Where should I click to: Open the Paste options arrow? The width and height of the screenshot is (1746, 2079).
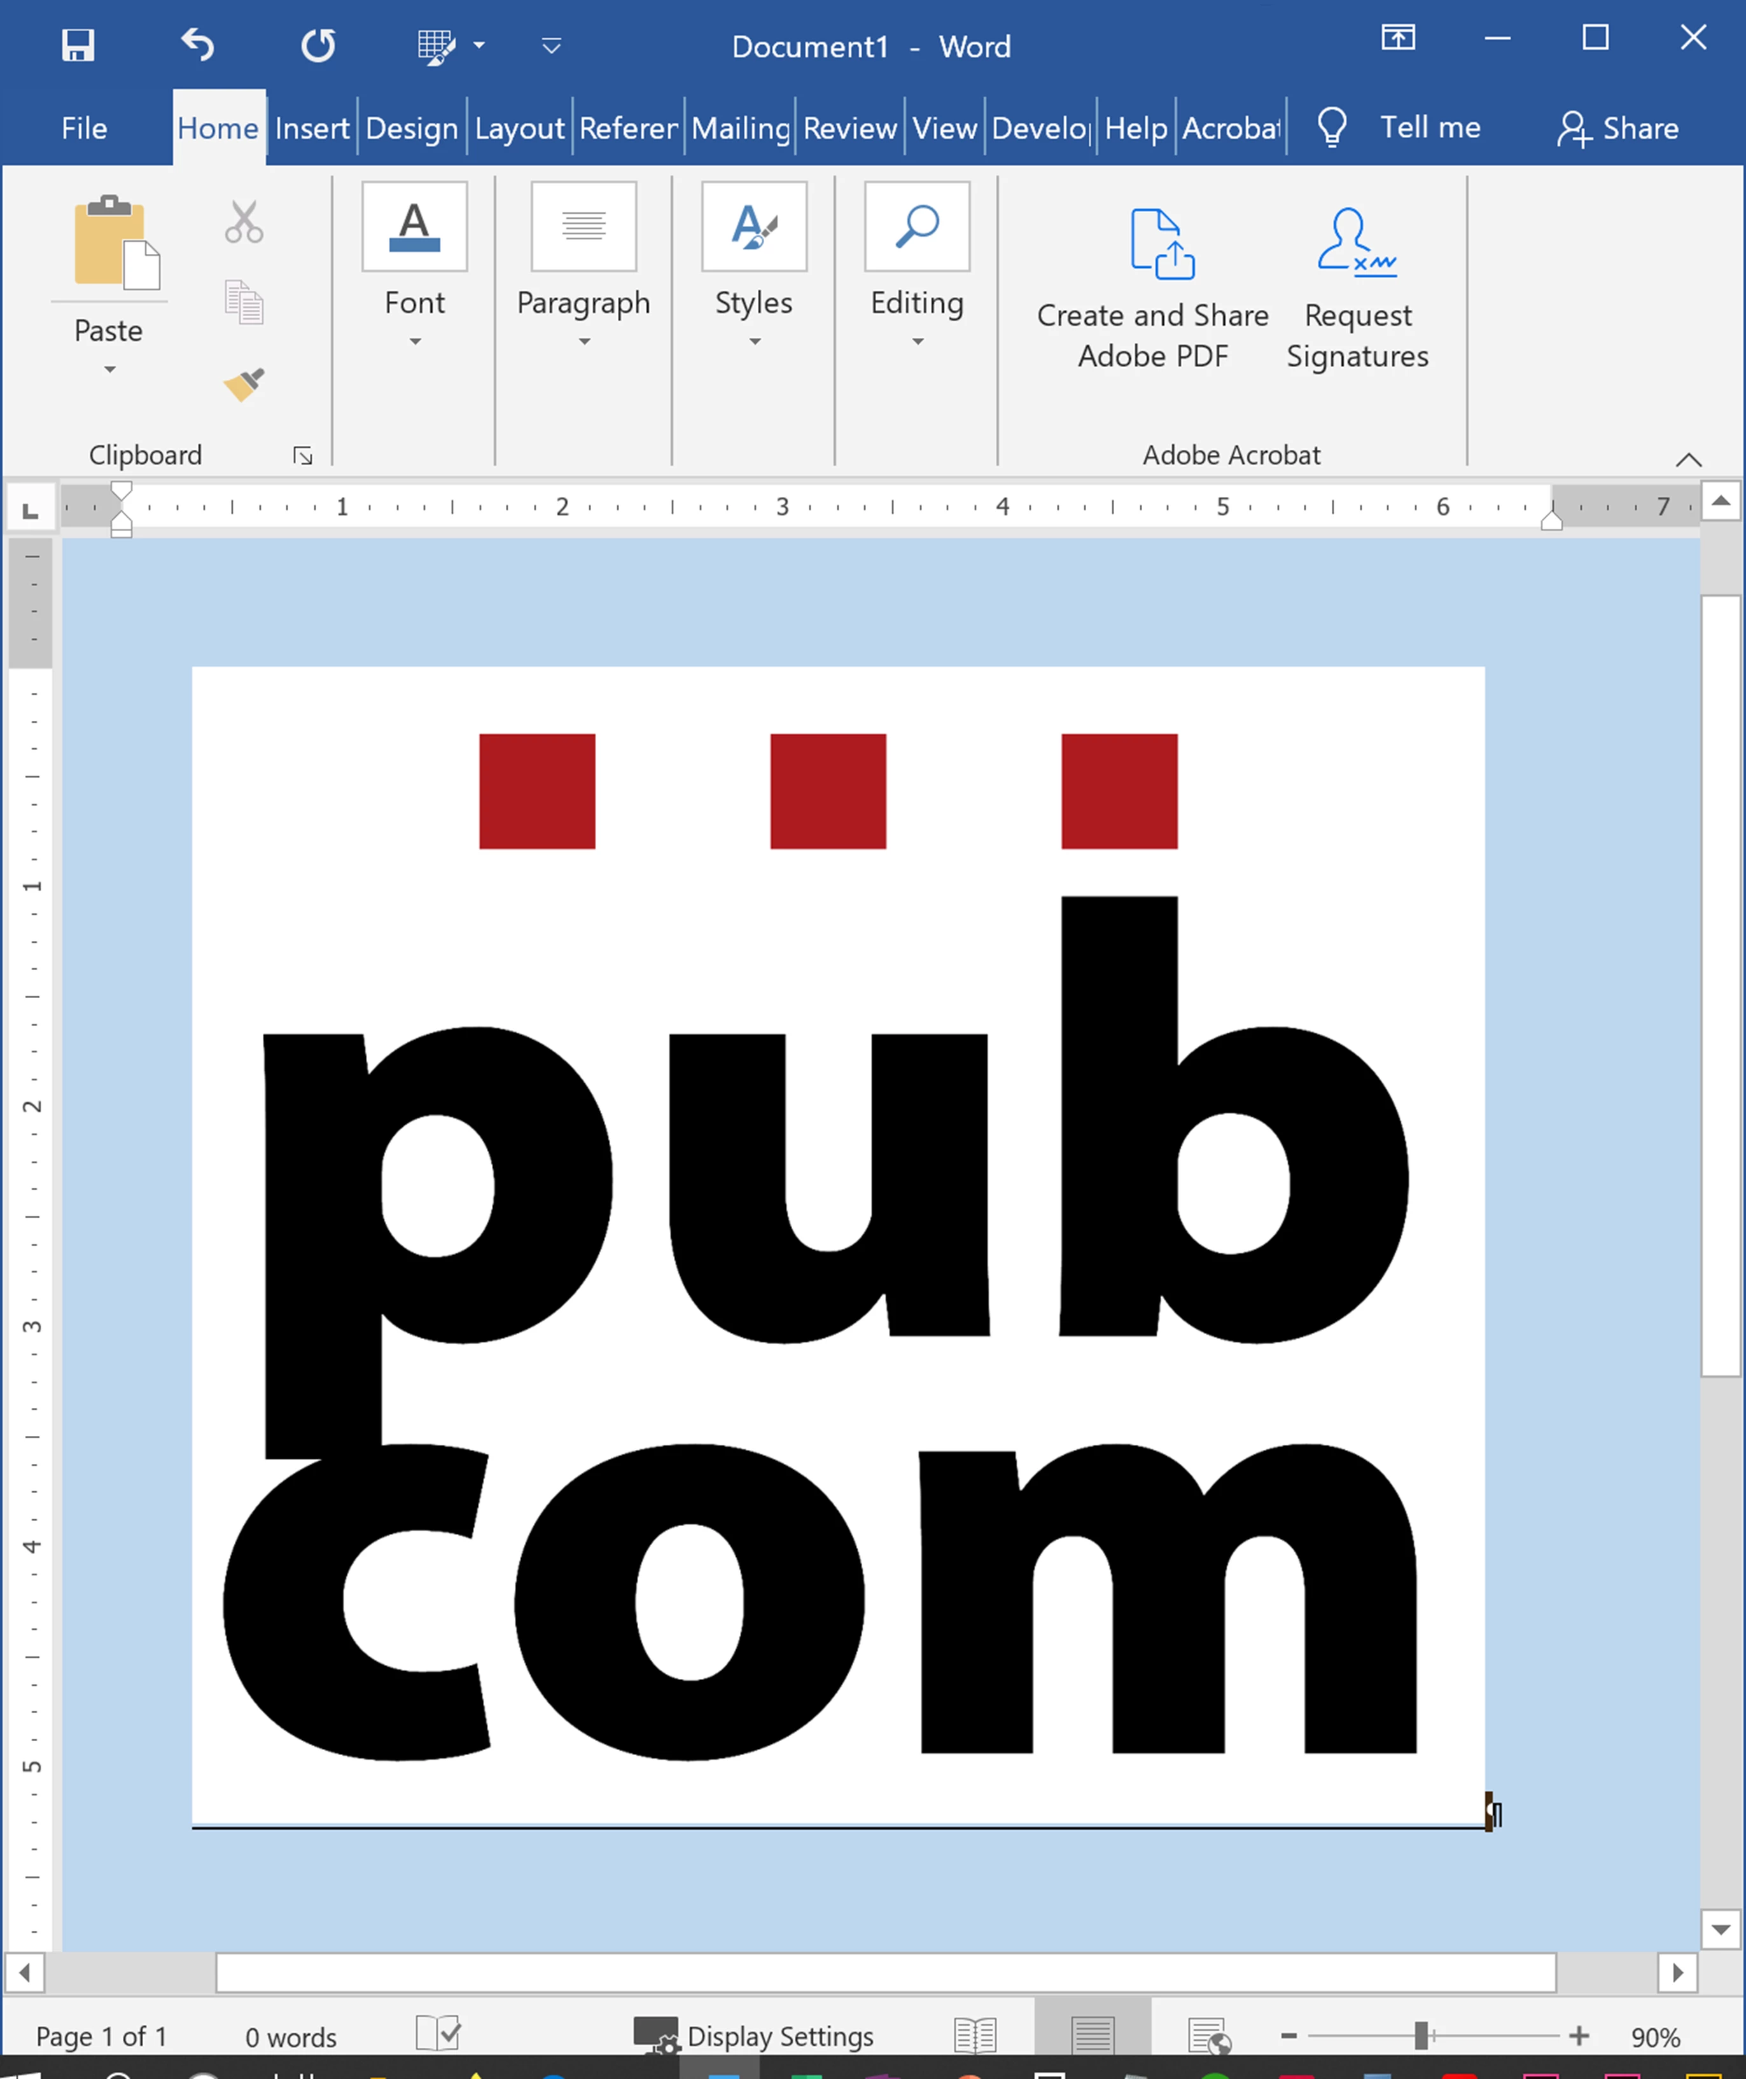point(109,369)
